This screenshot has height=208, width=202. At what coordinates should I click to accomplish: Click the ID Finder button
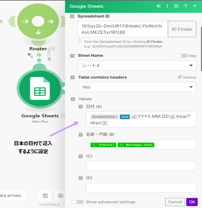click(x=182, y=29)
